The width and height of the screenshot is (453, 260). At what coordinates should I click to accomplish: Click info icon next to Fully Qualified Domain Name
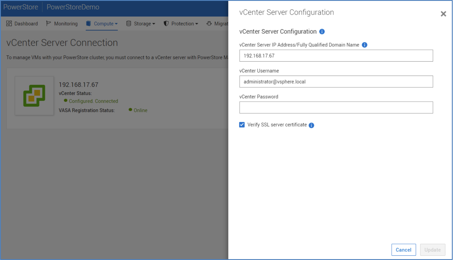point(365,45)
